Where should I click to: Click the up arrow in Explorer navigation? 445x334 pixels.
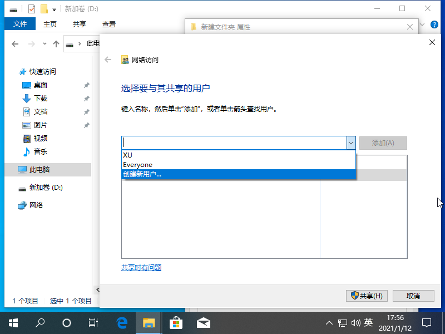pos(56,44)
